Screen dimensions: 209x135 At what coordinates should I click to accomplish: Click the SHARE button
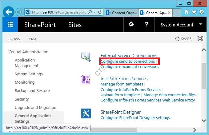[x=183, y=39]
